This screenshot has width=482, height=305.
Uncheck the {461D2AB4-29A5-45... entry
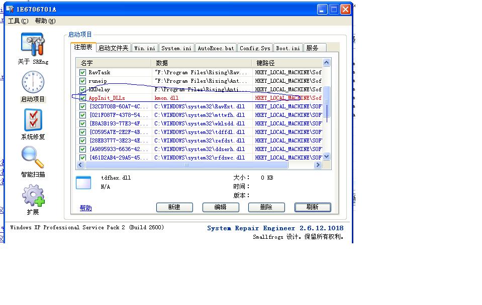(x=82, y=158)
